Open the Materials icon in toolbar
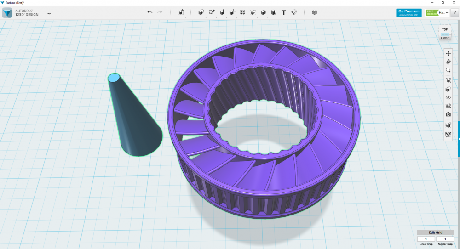 315,12
